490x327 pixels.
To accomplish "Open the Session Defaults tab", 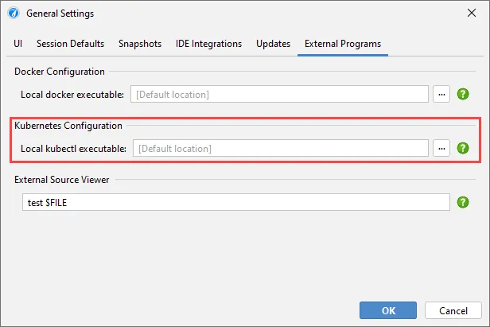I will tap(70, 44).
